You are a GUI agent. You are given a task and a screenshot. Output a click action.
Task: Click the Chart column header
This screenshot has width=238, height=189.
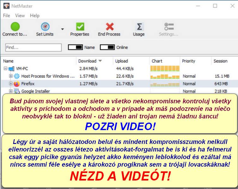[157, 61]
